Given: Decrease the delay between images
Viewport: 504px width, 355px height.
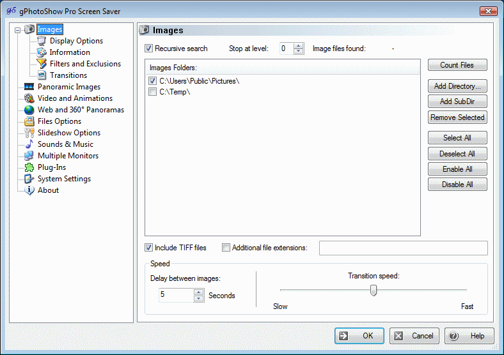Looking at the screenshot, I should click(x=199, y=299).
